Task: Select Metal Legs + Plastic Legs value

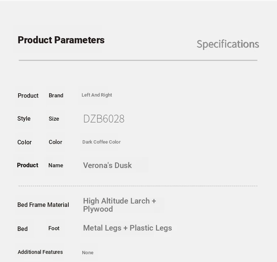Action: point(127,228)
